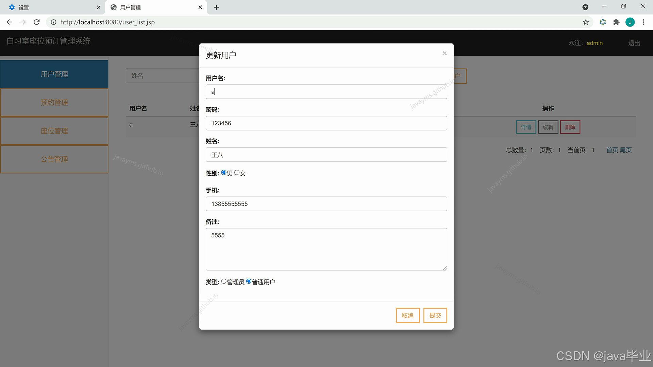Click the admin username link

pyautogui.click(x=595, y=43)
